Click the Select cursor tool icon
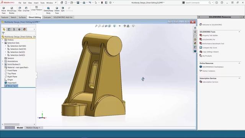Image resolution: width=245 pixels, height=138 pixels. pyautogui.click(x=96, y=3)
